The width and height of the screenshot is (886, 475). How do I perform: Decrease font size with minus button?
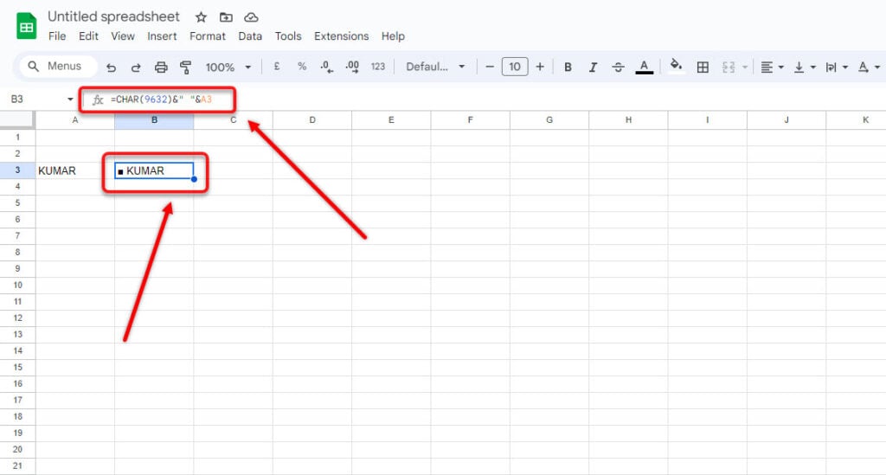(x=490, y=67)
